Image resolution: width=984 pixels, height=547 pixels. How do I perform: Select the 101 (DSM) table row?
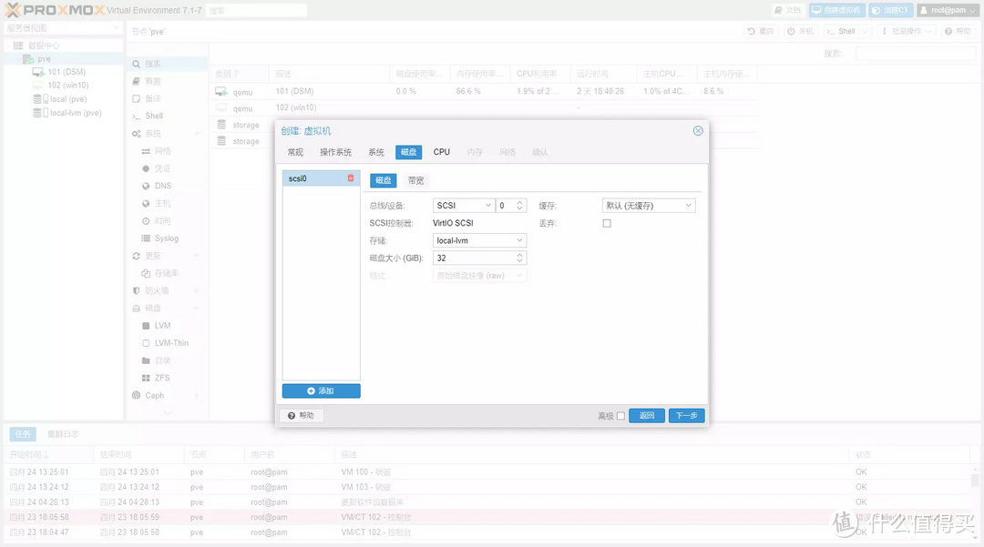(483, 92)
